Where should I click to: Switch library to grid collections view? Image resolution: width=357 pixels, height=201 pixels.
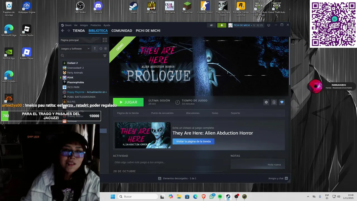pyautogui.click(x=105, y=40)
